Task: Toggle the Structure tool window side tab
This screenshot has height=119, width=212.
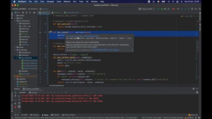Action: pos(12,97)
